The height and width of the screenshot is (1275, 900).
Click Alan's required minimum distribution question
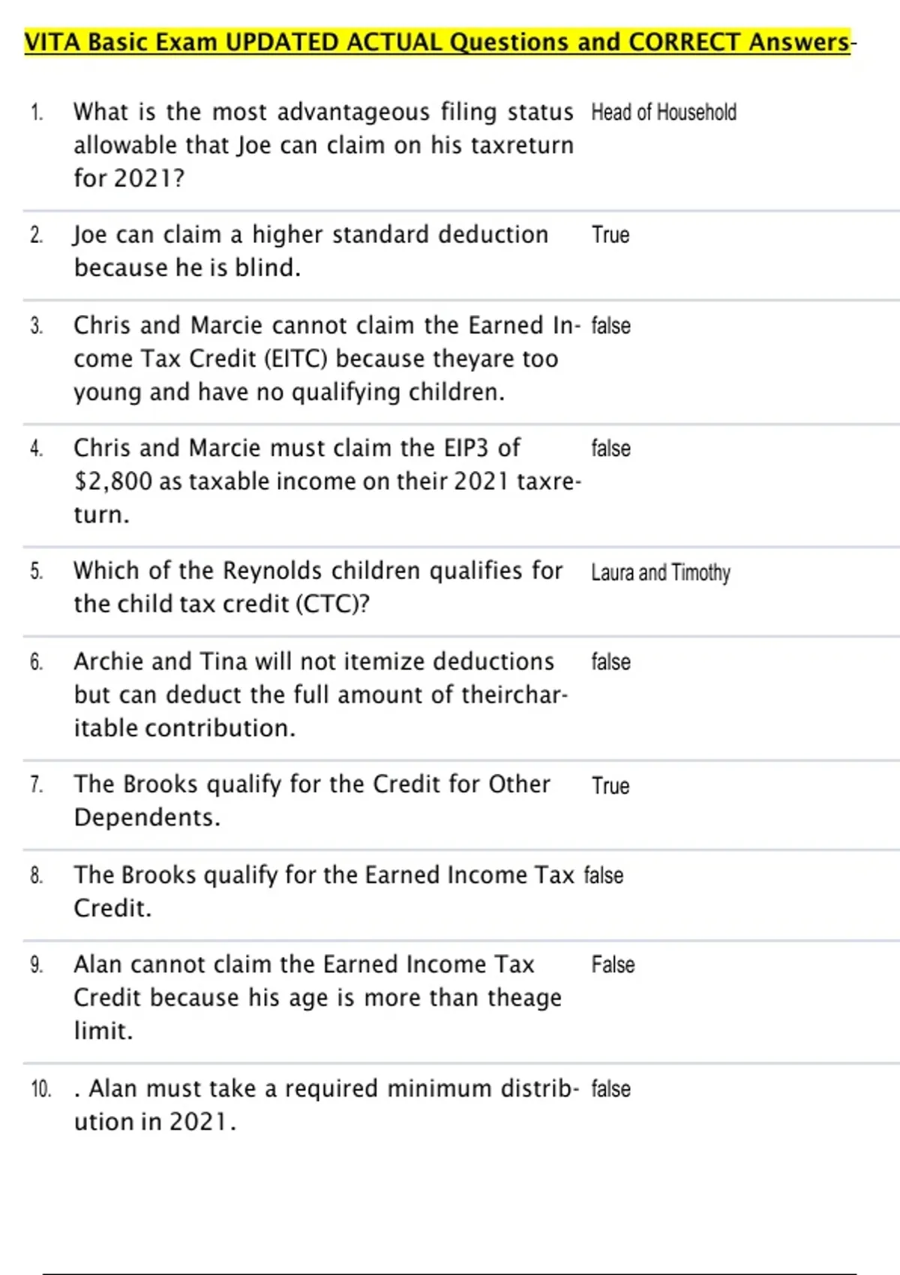point(326,1105)
